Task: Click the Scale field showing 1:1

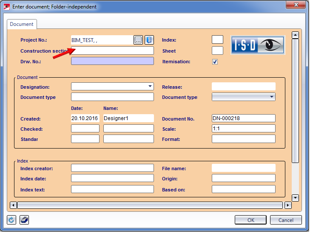Action: pos(243,129)
